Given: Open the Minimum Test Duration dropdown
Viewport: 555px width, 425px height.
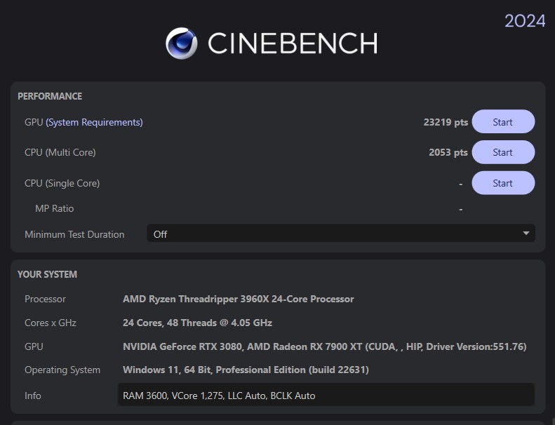Looking at the screenshot, I should pyautogui.click(x=340, y=234).
